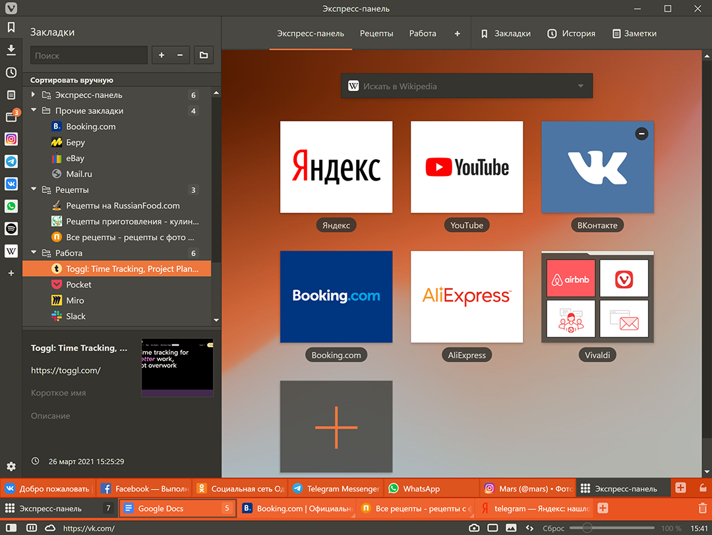Click the Искать в Wikipedia search field
This screenshot has width=712, height=535.
pos(467,86)
